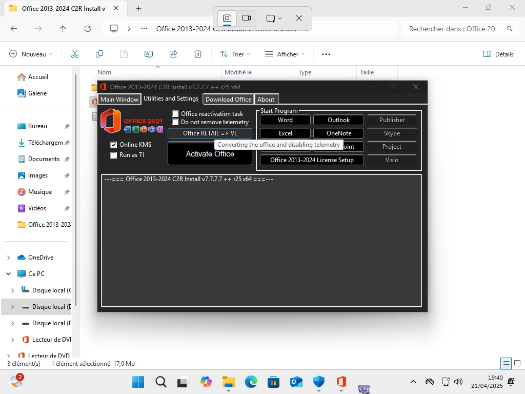Open the Trier sort dropdown

click(x=235, y=54)
